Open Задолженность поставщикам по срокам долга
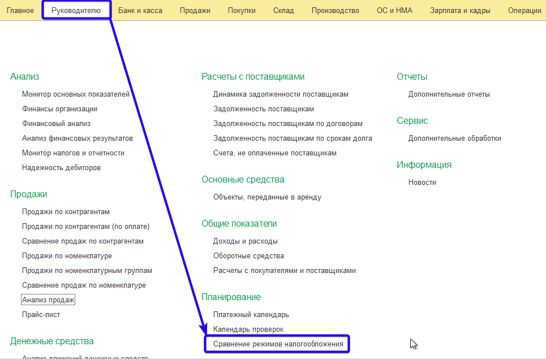This screenshot has height=360, width=546. pos(293,138)
